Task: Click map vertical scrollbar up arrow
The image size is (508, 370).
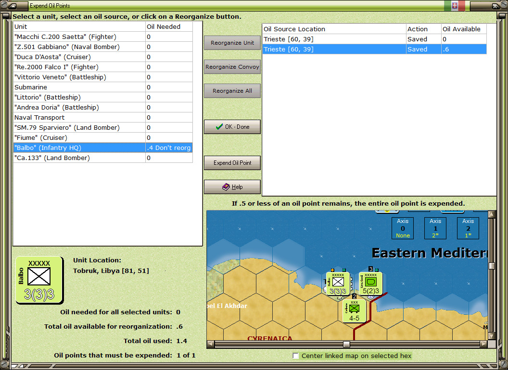Action: coord(492,214)
